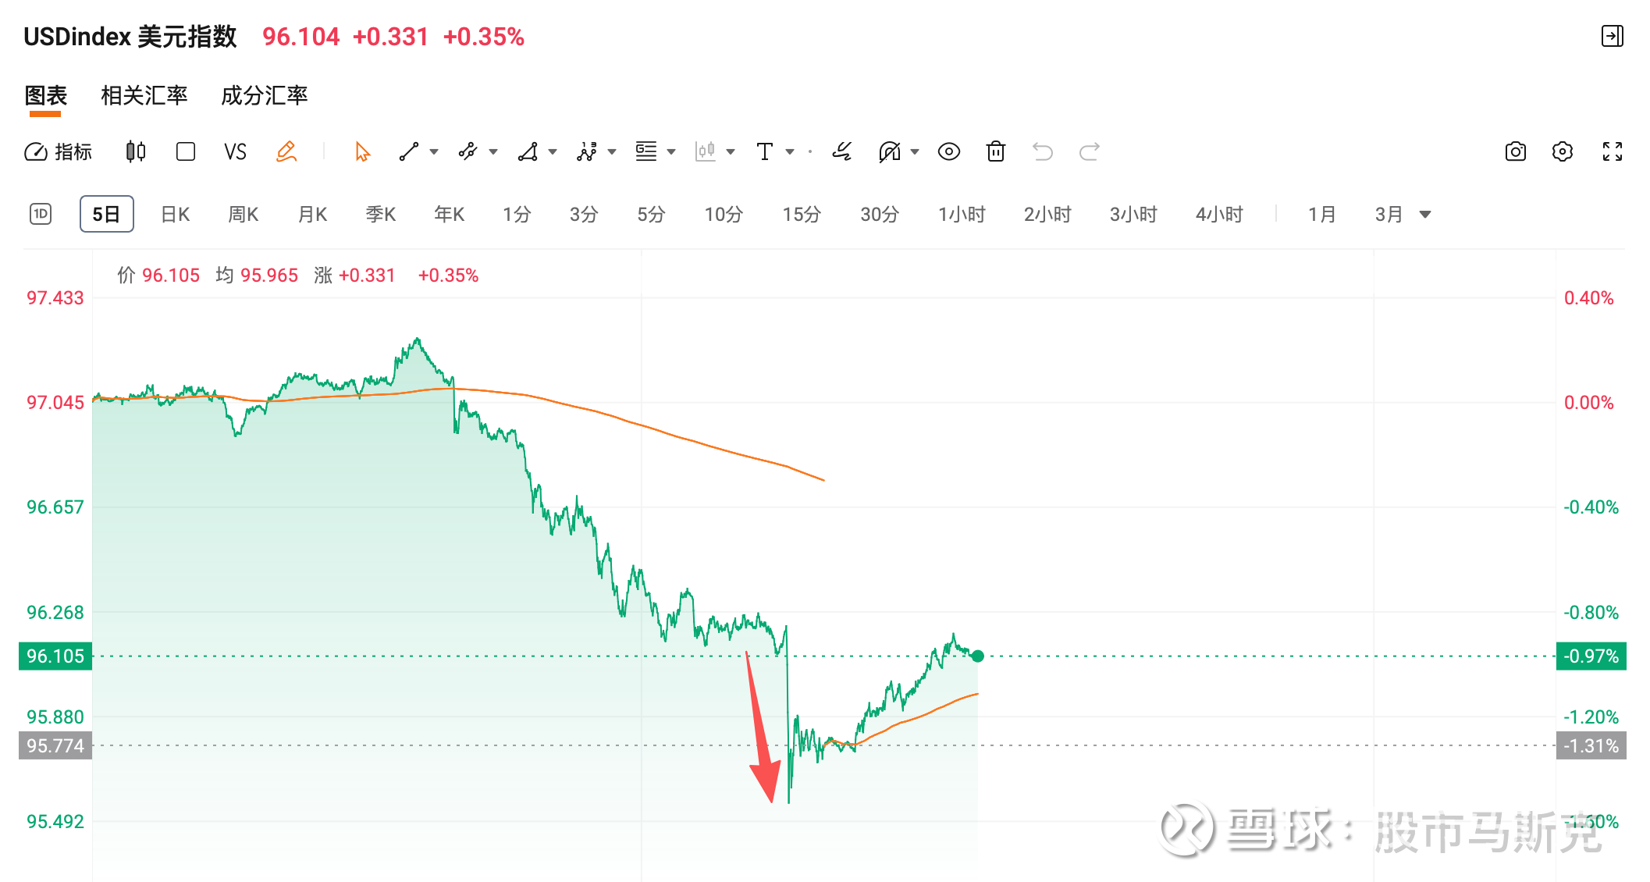This screenshot has height=882, width=1650.
Task: Collapse panel using top-right arrow icon
Action: [1612, 36]
